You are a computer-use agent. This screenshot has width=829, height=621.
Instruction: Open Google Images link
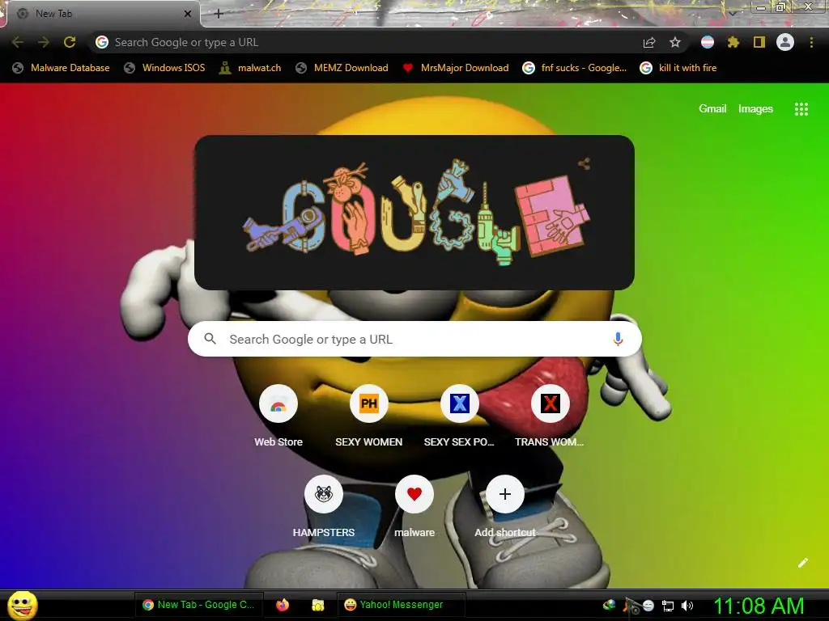(755, 109)
